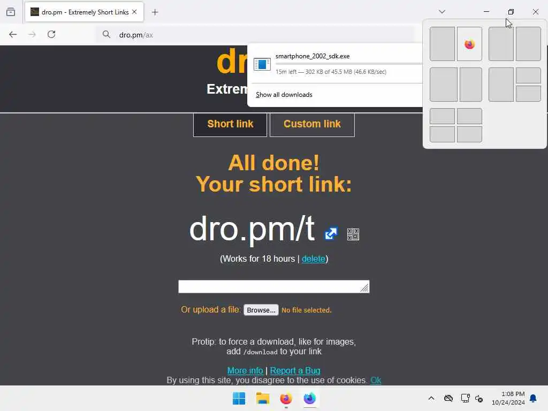Screen dimensions: 548x411
Task: Open the More info link
Action: pyautogui.click(x=245, y=370)
